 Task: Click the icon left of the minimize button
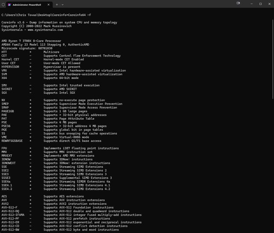point(238,4)
